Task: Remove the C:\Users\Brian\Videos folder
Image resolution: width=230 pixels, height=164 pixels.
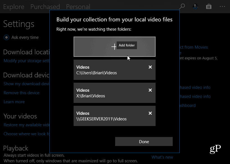Action: coord(150,67)
